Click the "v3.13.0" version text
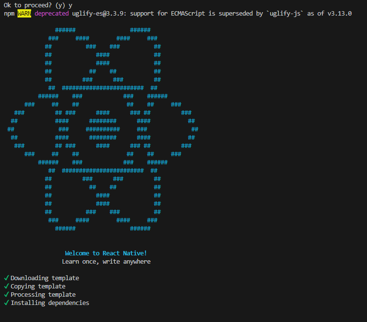 point(339,14)
